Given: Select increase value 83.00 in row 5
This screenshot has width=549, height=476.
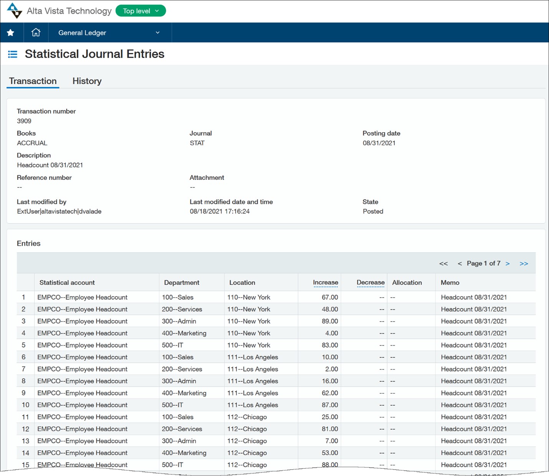Looking at the screenshot, I should [330, 345].
